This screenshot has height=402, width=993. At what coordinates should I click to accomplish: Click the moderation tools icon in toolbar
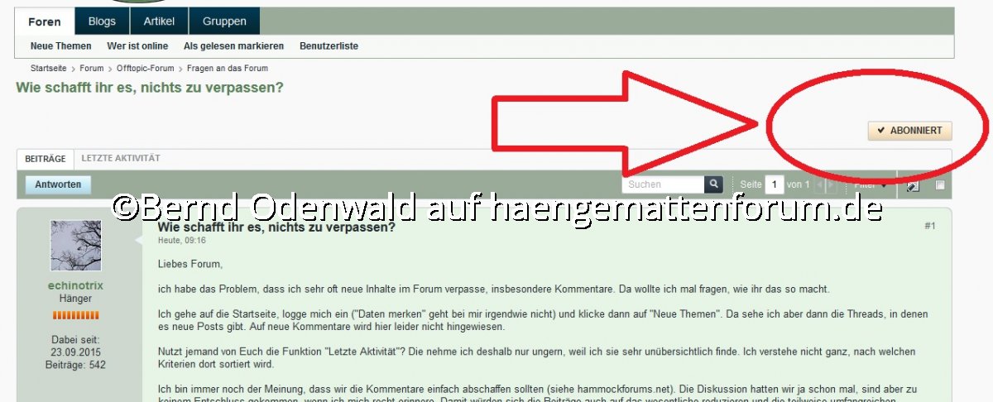pyautogui.click(x=913, y=185)
